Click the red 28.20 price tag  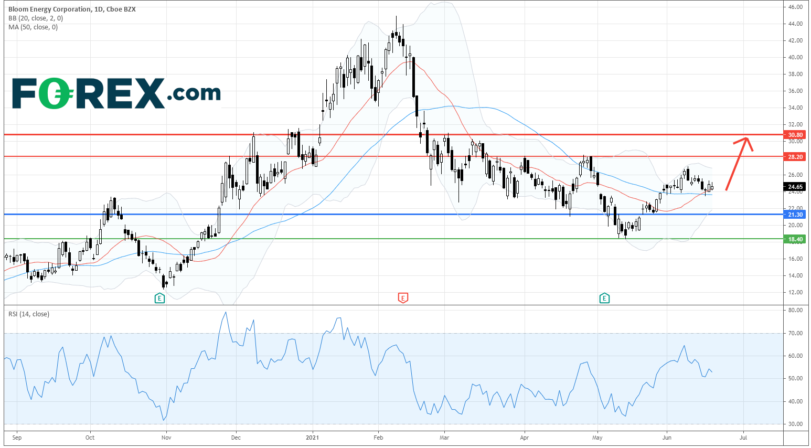point(795,156)
